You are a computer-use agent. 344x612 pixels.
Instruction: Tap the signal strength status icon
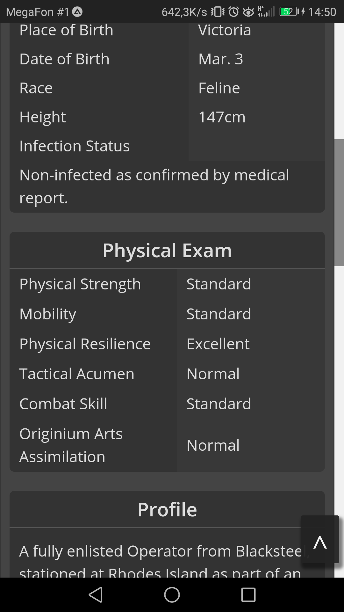tap(266, 11)
